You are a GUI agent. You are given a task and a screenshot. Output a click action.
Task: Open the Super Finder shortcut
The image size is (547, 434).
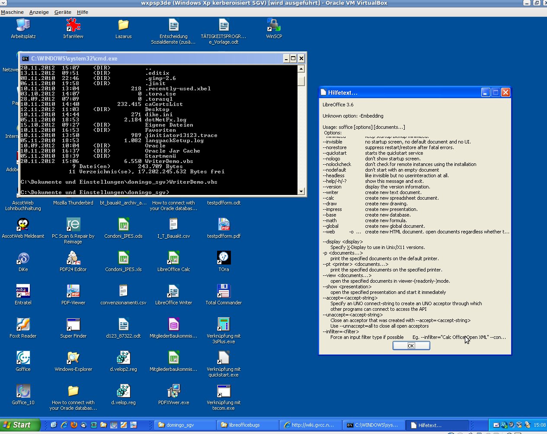click(x=73, y=325)
